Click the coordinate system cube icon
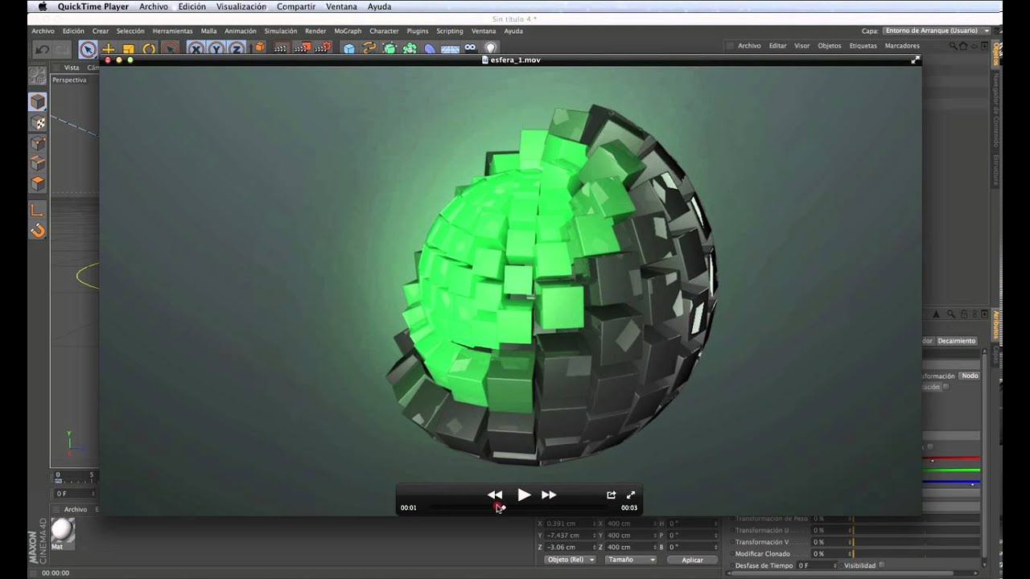1030x579 pixels. point(259,48)
